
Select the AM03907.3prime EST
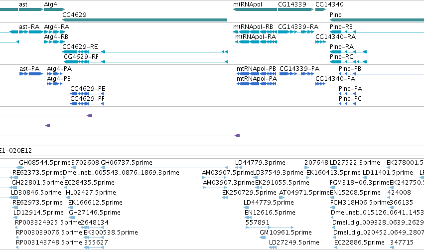point(229,183)
